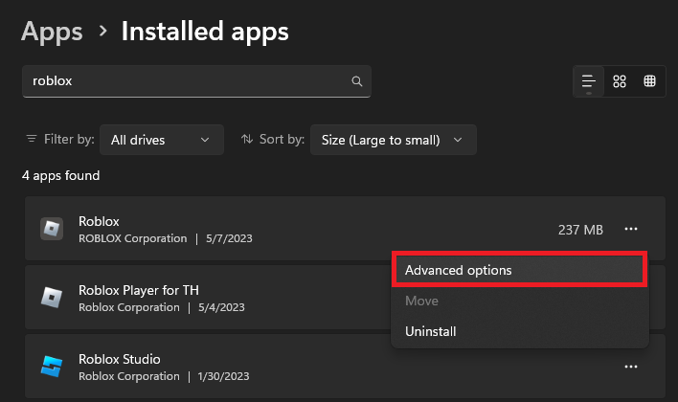Click the Roblox Player for TH icon
The image size is (678, 402).
tap(51, 298)
